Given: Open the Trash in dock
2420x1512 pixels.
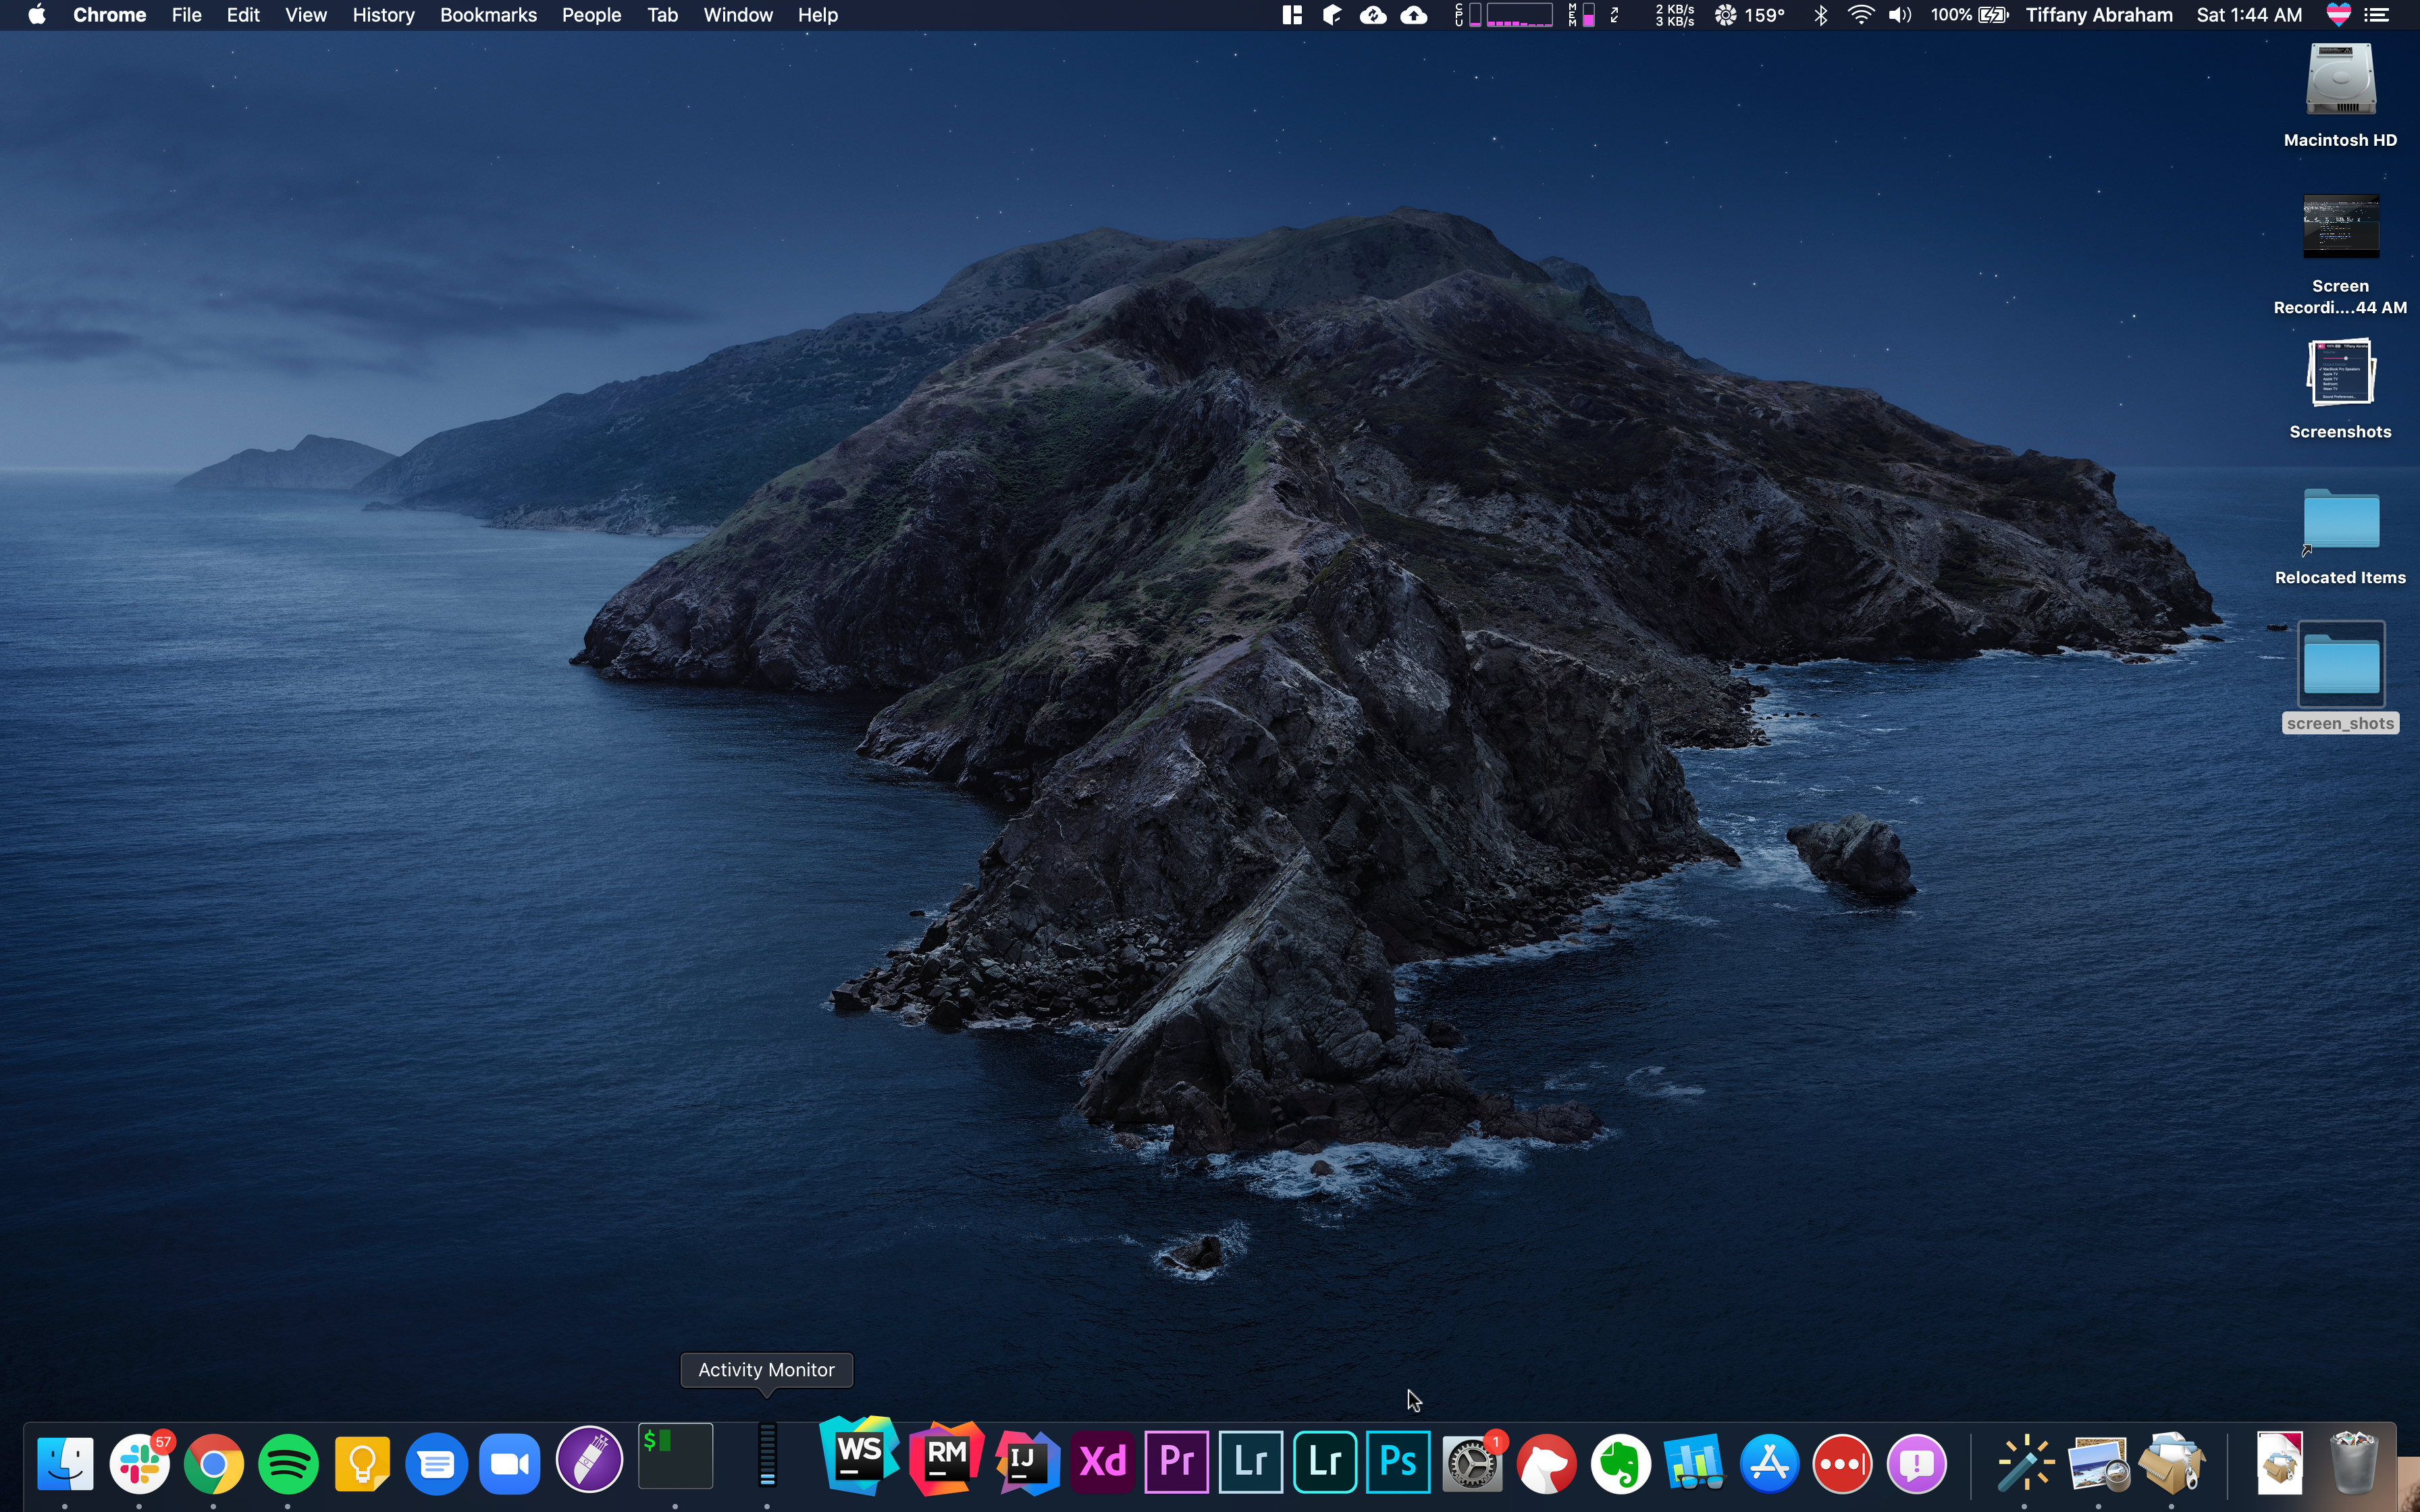Looking at the screenshot, I should pos(2353,1462).
